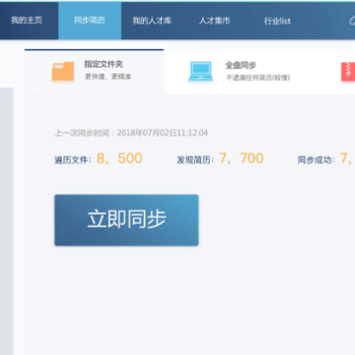Click the 同步成功 label
This screenshot has width=355, height=355.
317,160
